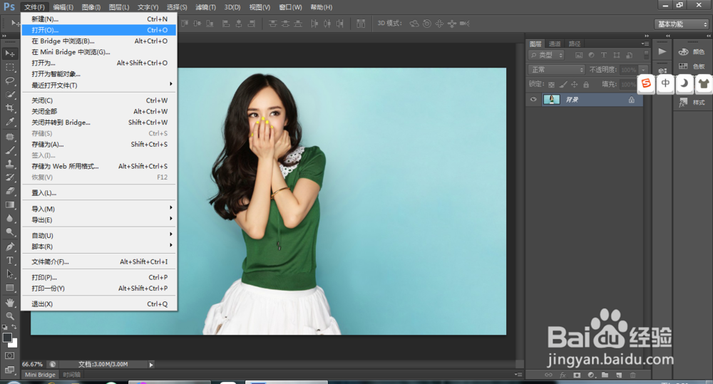Open the Layers panel options menu

pos(645,43)
